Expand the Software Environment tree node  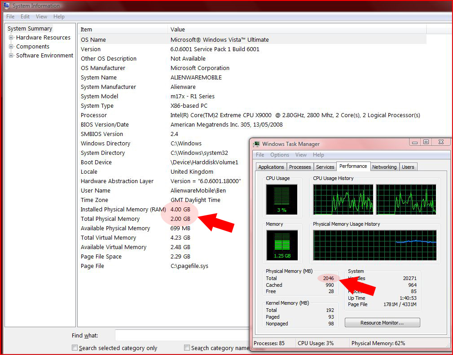coord(11,56)
